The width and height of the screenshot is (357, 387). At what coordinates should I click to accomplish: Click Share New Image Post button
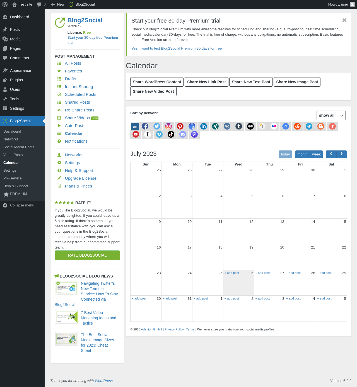(x=297, y=82)
